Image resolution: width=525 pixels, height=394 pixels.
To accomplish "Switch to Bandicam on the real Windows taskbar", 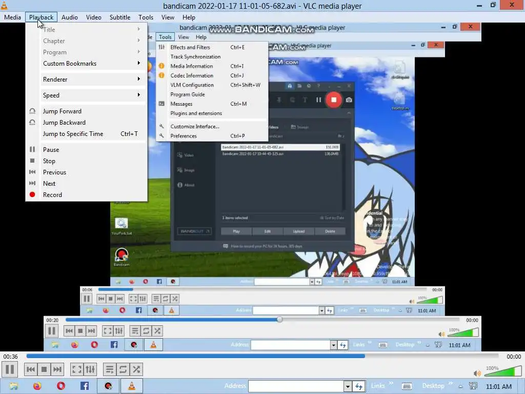I will coord(108,386).
